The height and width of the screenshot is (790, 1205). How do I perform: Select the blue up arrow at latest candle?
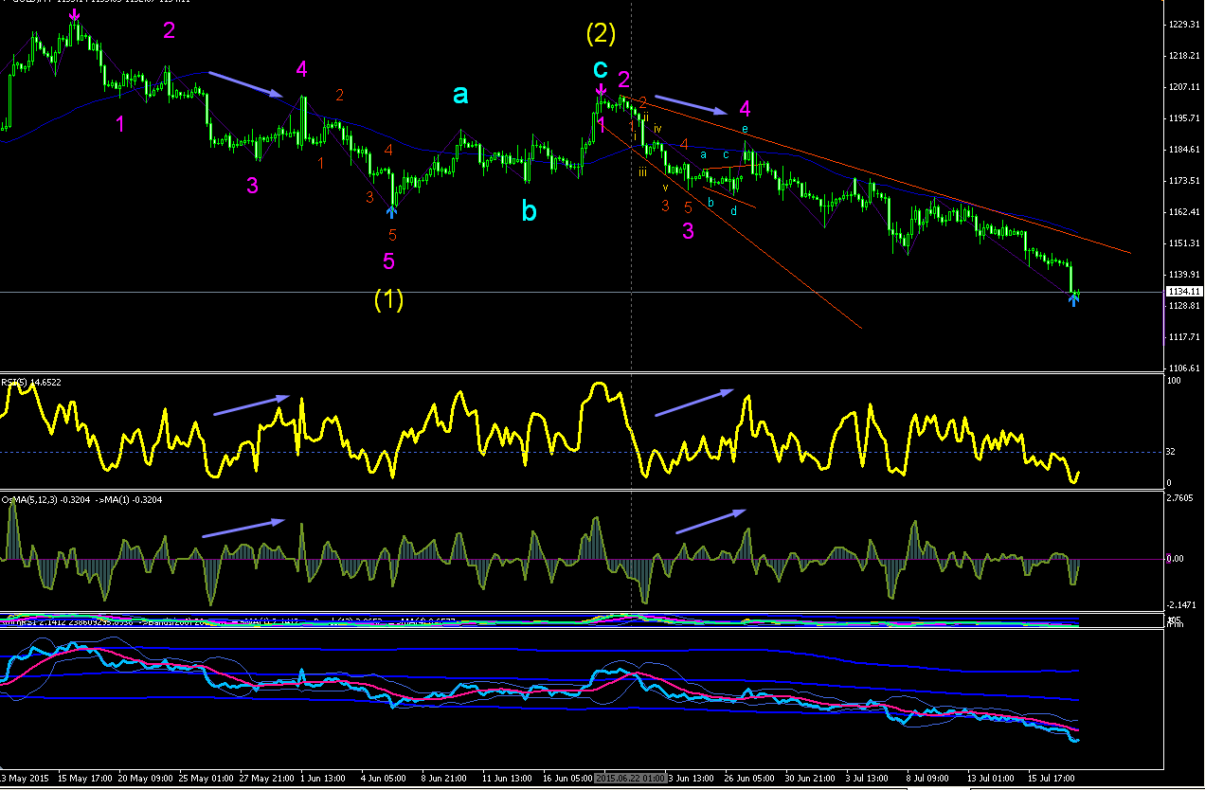[x=1073, y=300]
